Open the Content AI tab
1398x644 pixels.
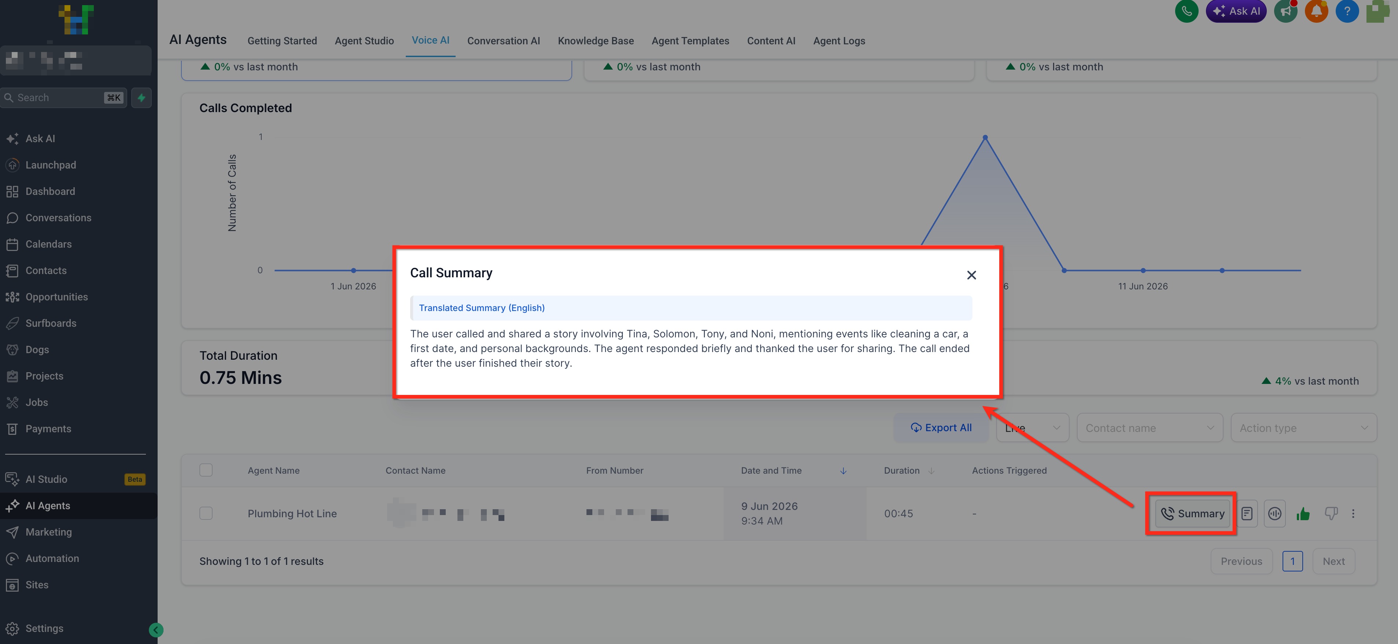click(x=770, y=41)
